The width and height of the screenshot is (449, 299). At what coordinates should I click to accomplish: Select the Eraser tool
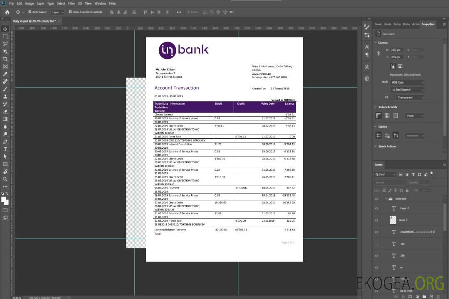point(5,112)
